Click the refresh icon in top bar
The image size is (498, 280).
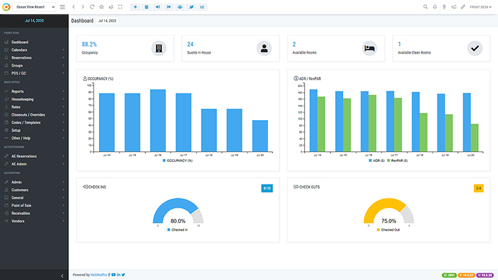[92, 7]
